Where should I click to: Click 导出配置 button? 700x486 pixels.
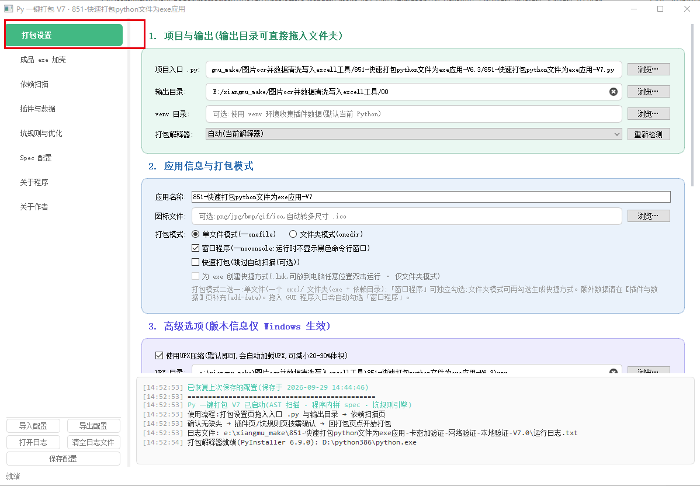click(x=93, y=426)
